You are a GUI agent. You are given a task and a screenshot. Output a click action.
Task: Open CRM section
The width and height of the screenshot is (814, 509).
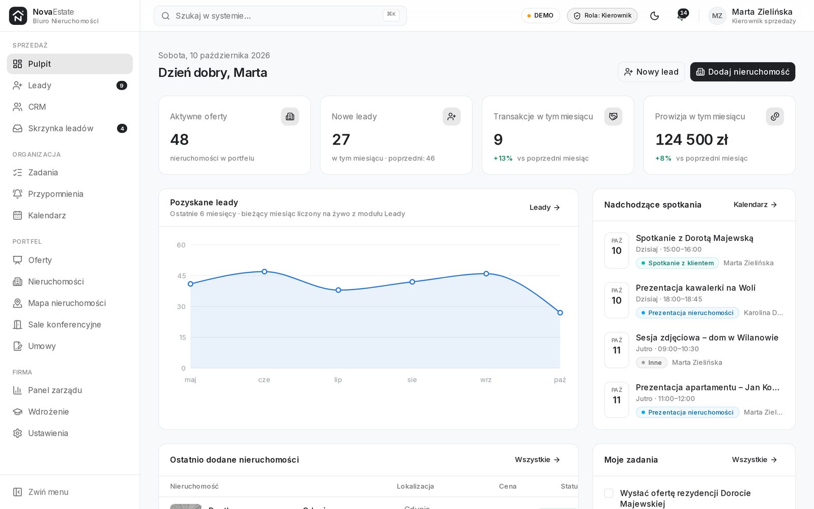[70, 107]
